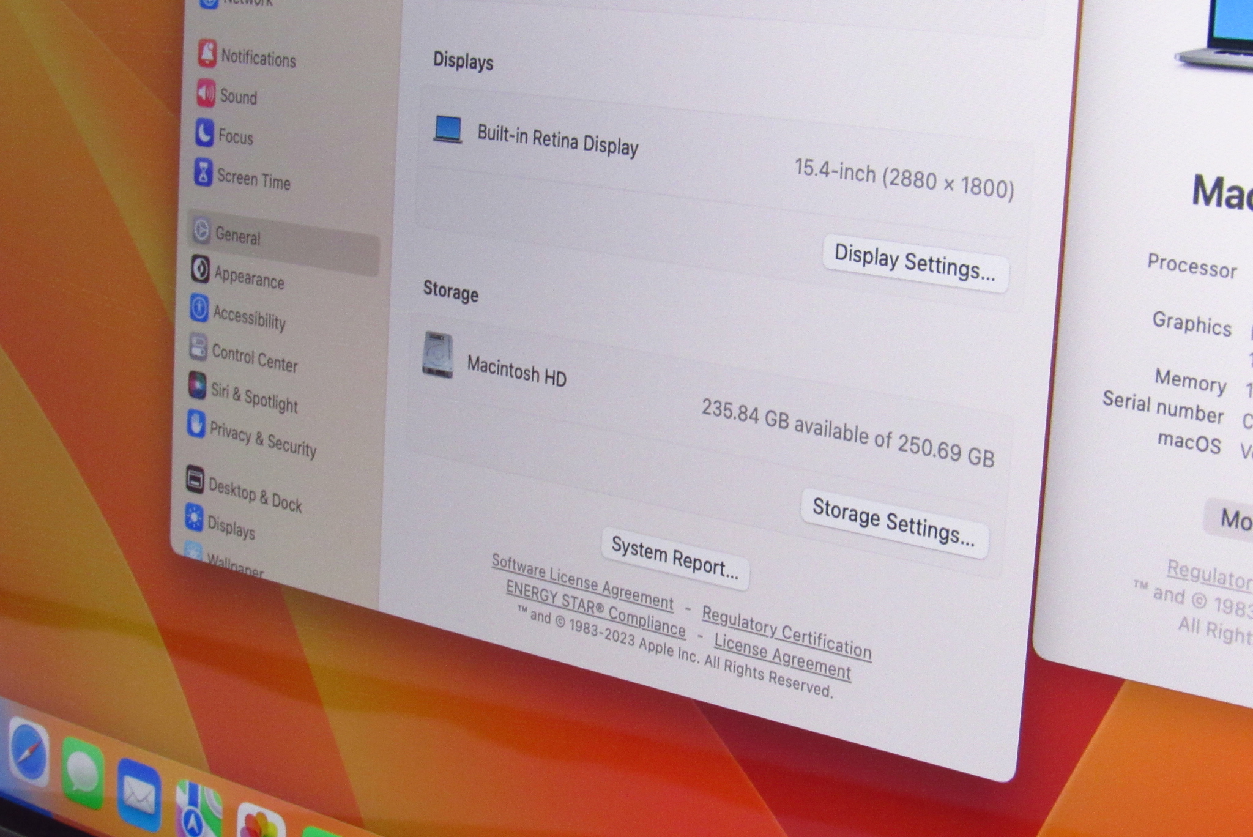Click the Display Settings… button
This screenshot has width=1253, height=837.
coord(915,264)
